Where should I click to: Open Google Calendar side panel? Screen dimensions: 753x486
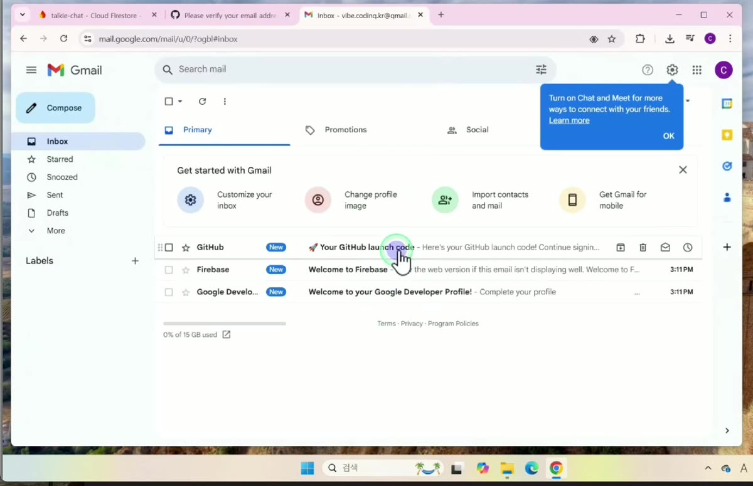727,103
